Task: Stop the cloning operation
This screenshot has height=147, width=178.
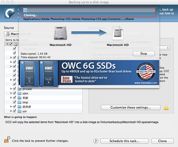Action: pyautogui.click(x=144, y=54)
